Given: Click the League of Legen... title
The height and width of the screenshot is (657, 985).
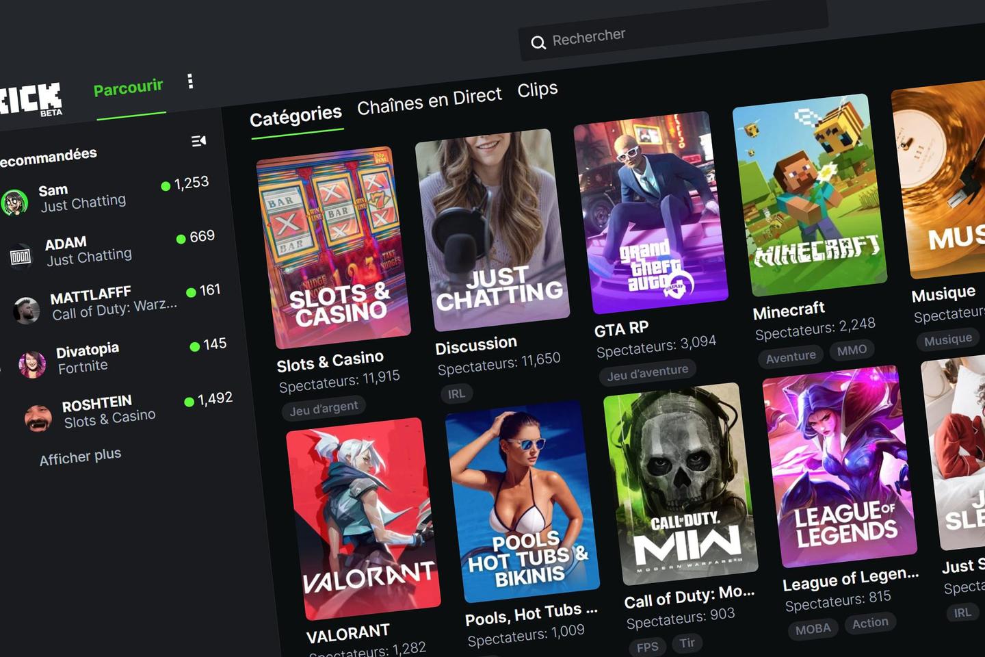Looking at the screenshot, I should [850, 579].
